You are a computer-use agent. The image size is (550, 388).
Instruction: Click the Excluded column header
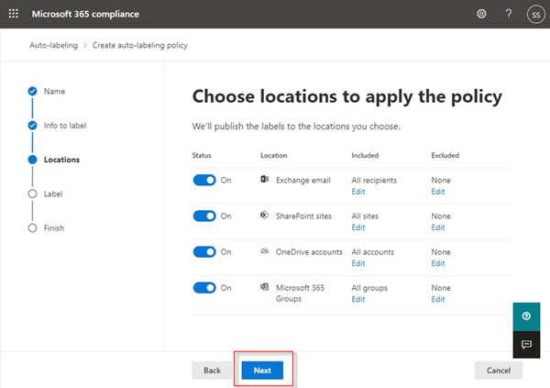445,155
